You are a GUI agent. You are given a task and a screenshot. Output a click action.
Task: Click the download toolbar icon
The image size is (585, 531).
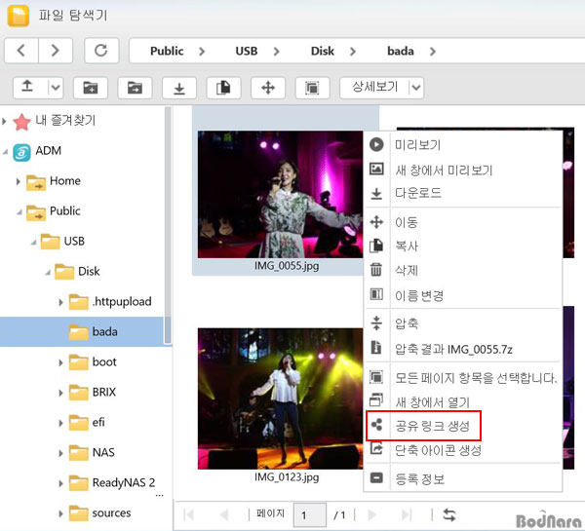[179, 88]
